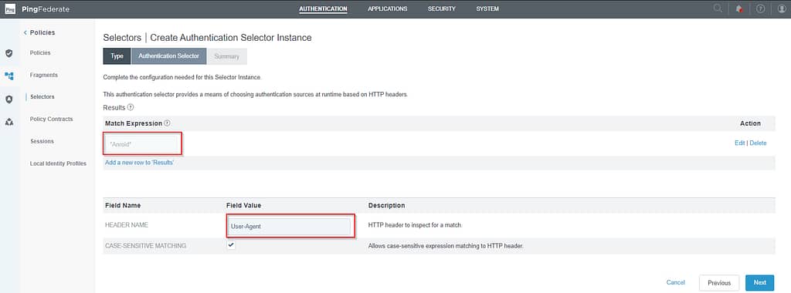Click the Header Name input field
Screen dimensions: 791x293
(289, 227)
